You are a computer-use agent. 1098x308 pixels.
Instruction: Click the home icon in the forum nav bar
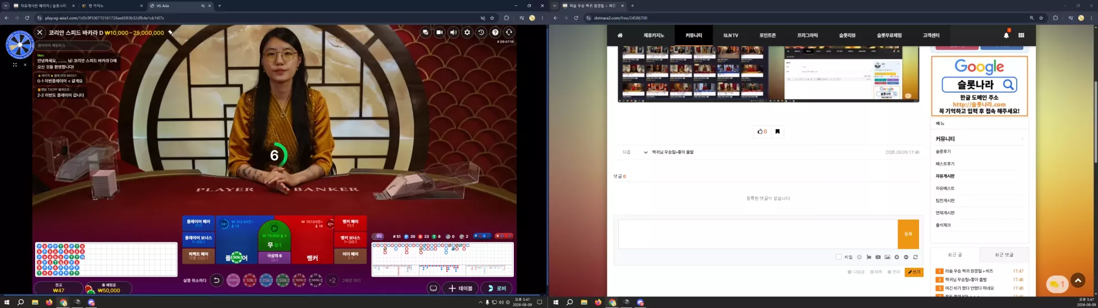click(620, 35)
